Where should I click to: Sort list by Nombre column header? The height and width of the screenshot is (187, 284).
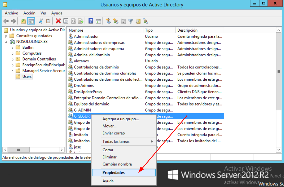click(x=104, y=30)
